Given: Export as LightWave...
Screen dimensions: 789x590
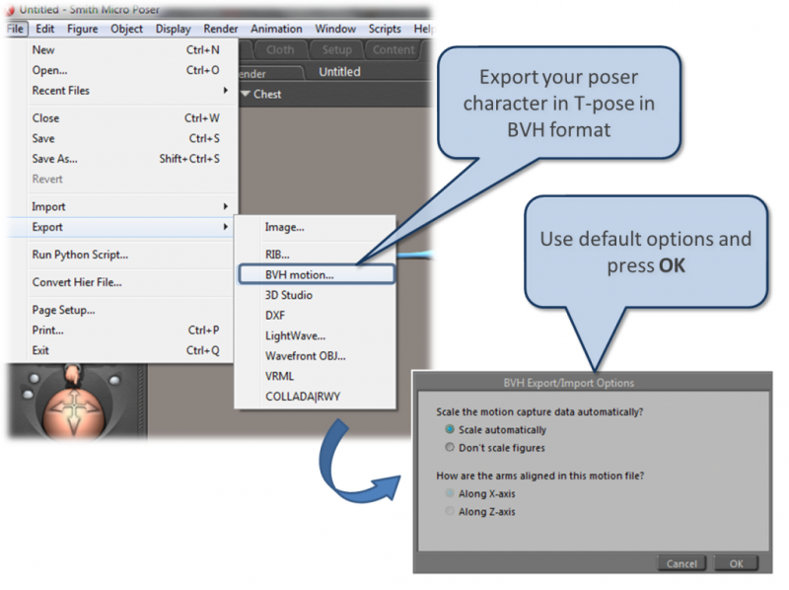Looking at the screenshot, I should (x=316, y=335).
